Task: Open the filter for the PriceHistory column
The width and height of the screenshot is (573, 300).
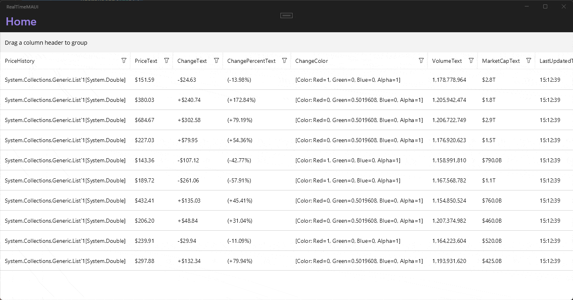Action: click(x=124, y=60)
